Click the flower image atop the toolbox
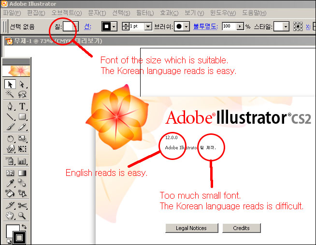The width and height of the screenshot is (316, 245). click(x=16, y=71)
